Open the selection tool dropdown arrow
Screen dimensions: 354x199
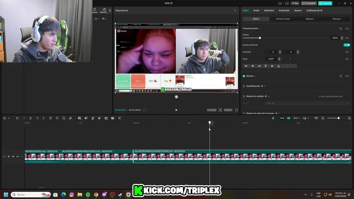(9, 118)
